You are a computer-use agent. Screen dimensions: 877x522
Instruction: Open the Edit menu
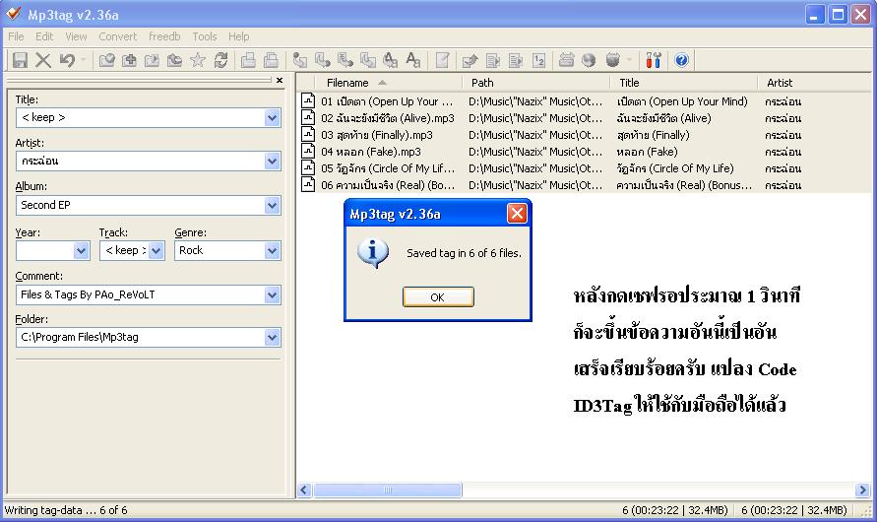(x=44, y=36)
